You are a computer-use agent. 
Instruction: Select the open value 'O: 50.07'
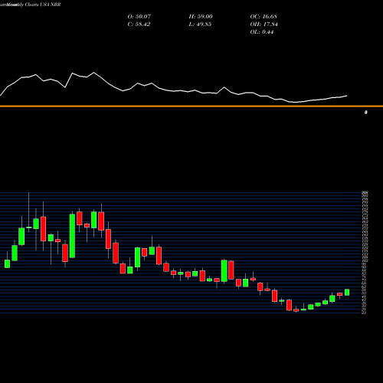tap(139, 17)
